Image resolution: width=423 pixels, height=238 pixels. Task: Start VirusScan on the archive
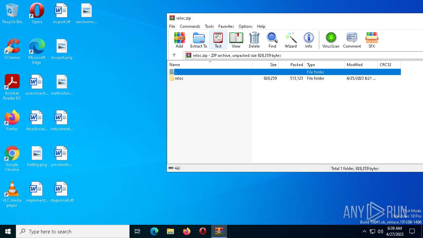tap(331, 40)
